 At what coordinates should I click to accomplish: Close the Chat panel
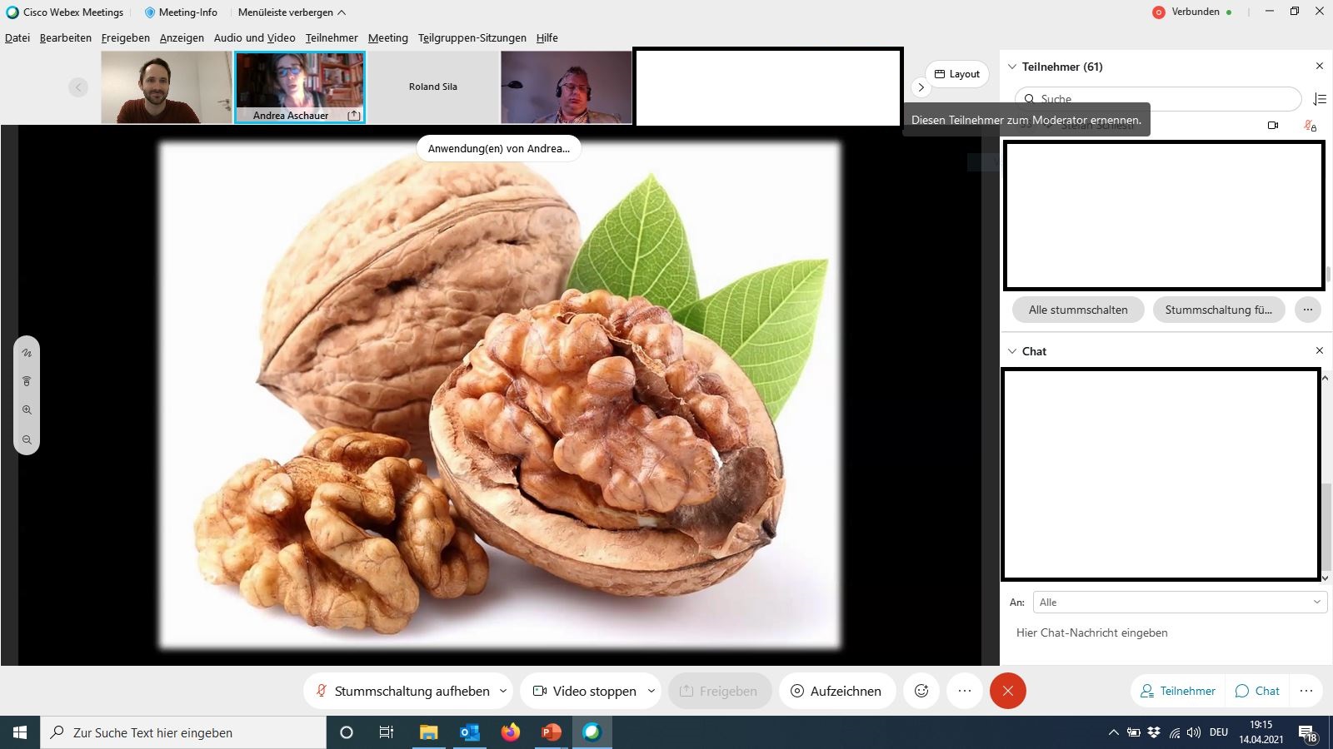coord(1320,351)
